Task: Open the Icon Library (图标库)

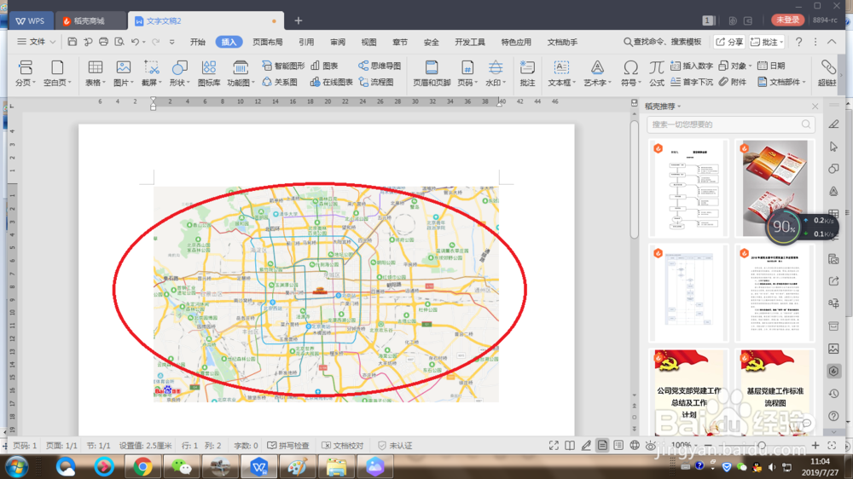Action: click(x=209, y=72)
